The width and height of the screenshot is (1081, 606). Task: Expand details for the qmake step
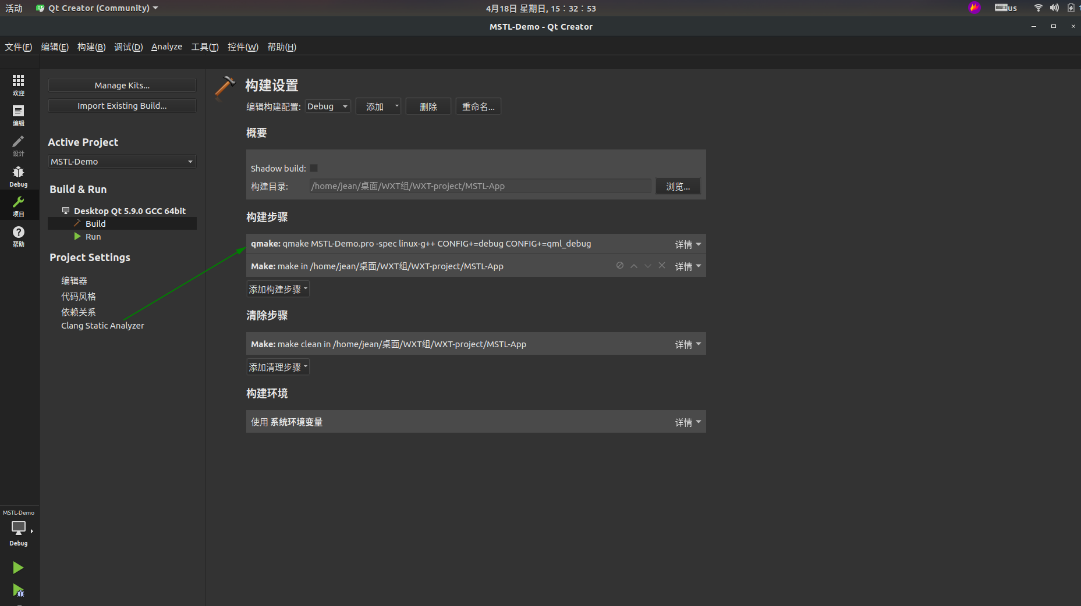687,244
